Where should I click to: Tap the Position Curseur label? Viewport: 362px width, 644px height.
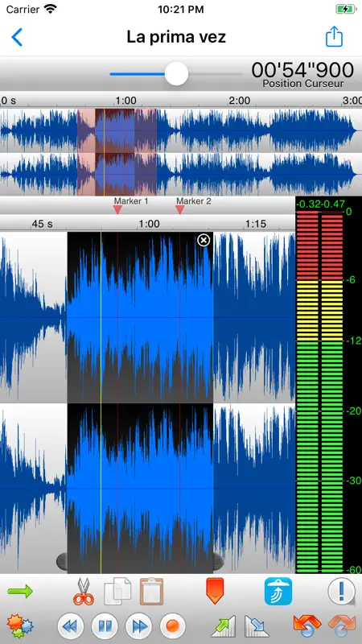[x=303, y=84]
